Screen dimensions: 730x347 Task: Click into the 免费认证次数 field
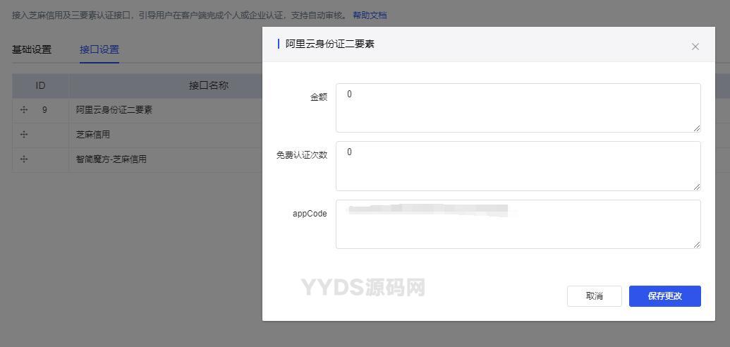(x=517, y=166)
